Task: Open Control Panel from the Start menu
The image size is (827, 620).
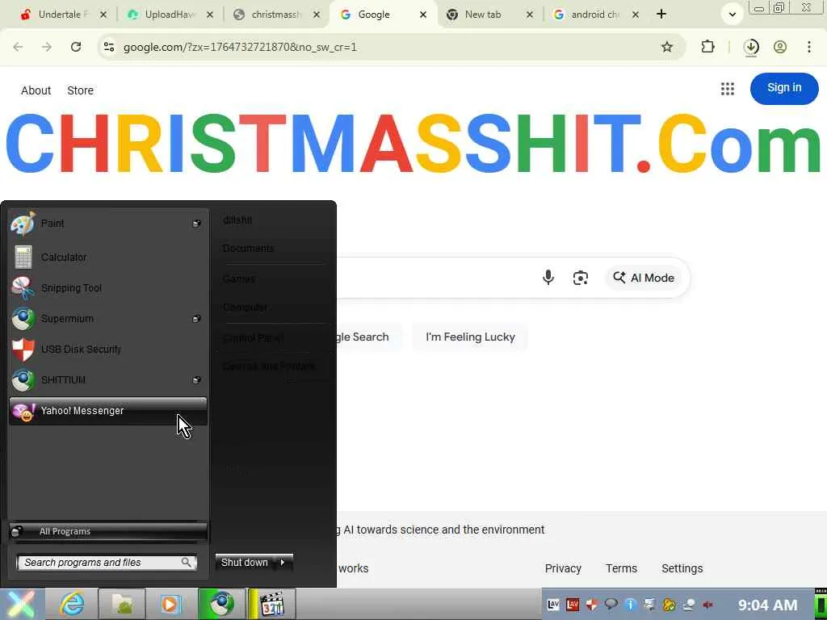Action: point(253,338)
